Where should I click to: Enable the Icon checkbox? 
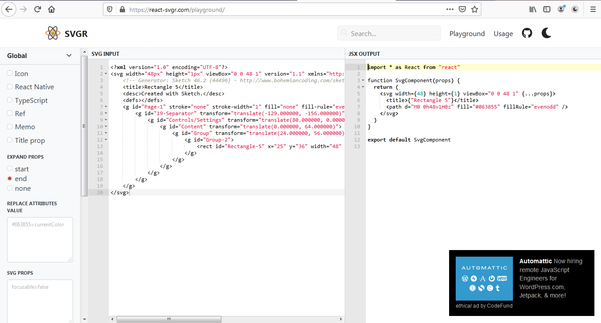pyautogui.click(x=10, y=73)
